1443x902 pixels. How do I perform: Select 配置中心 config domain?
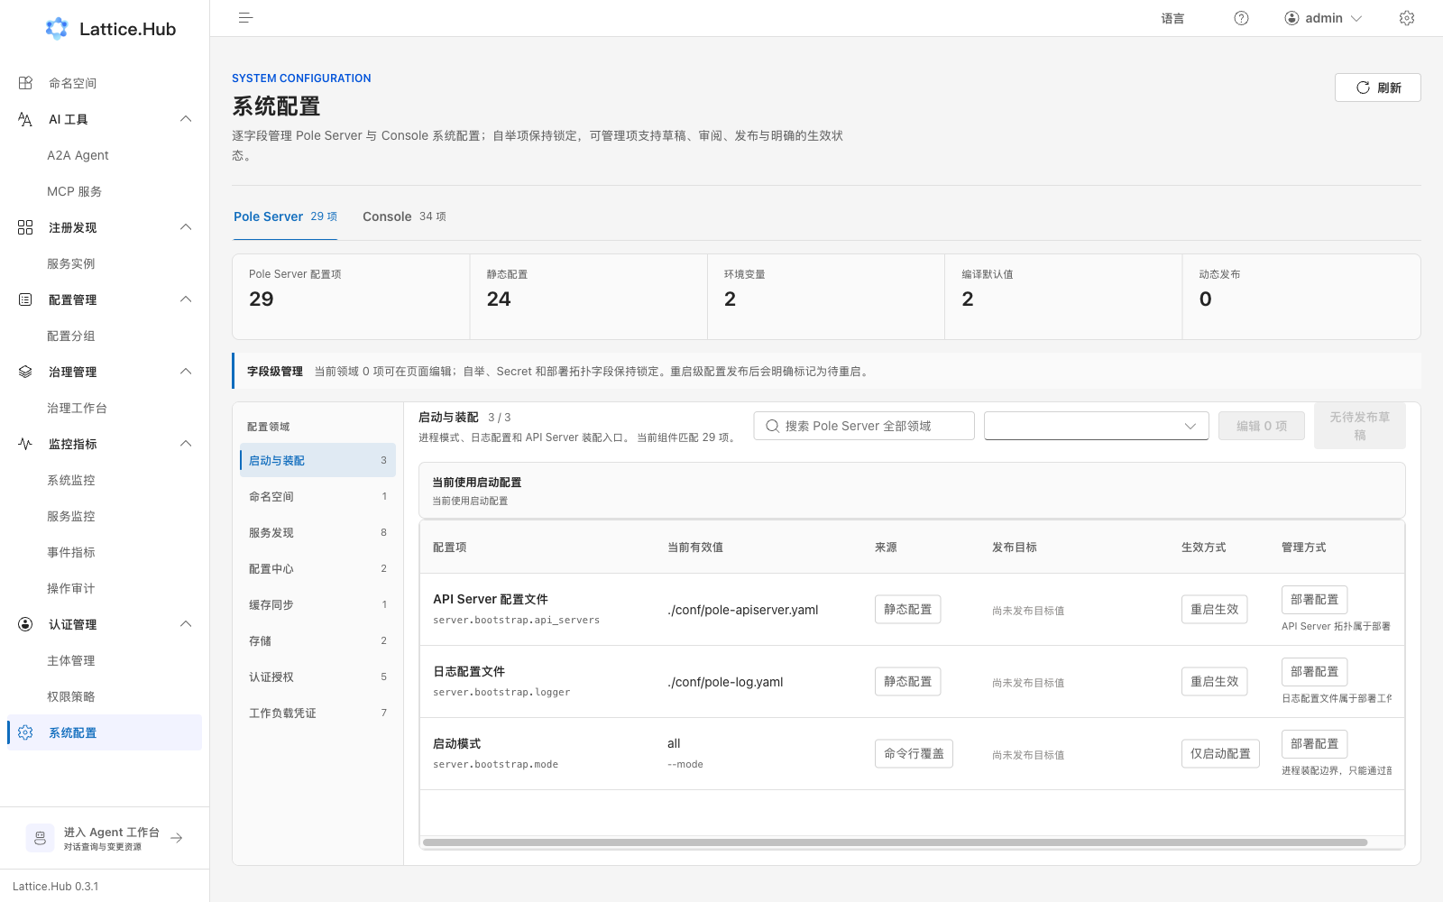pyautogui.click(x=317, y=568)
